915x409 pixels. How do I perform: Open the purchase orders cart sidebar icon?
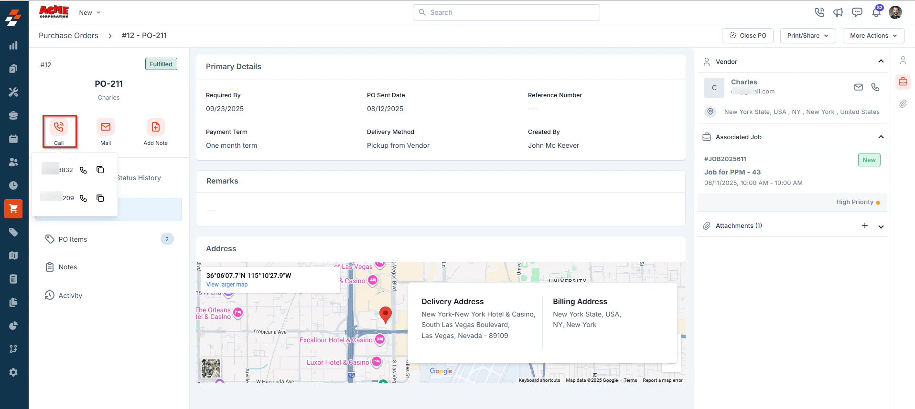point(13,209)
